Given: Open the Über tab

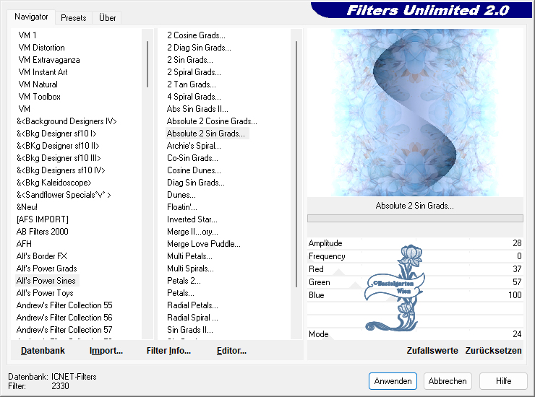Looking at the screenshot, I should pos(107,18).
